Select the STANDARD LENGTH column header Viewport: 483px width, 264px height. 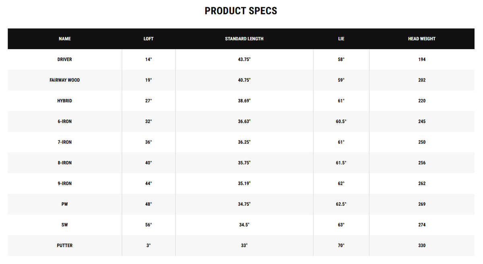point(244,39)
